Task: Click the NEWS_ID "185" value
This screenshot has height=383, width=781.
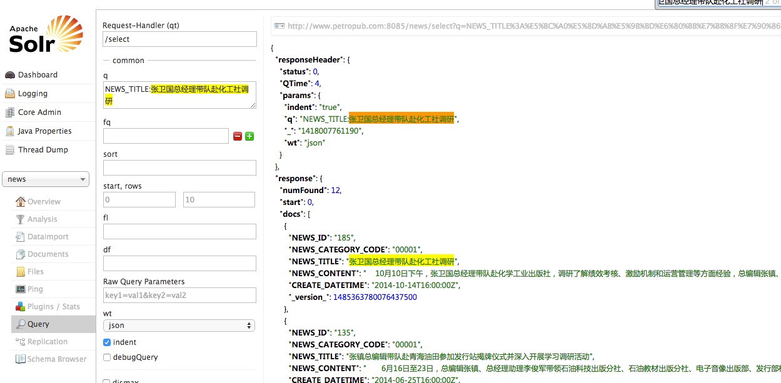Action: point(345,238)
